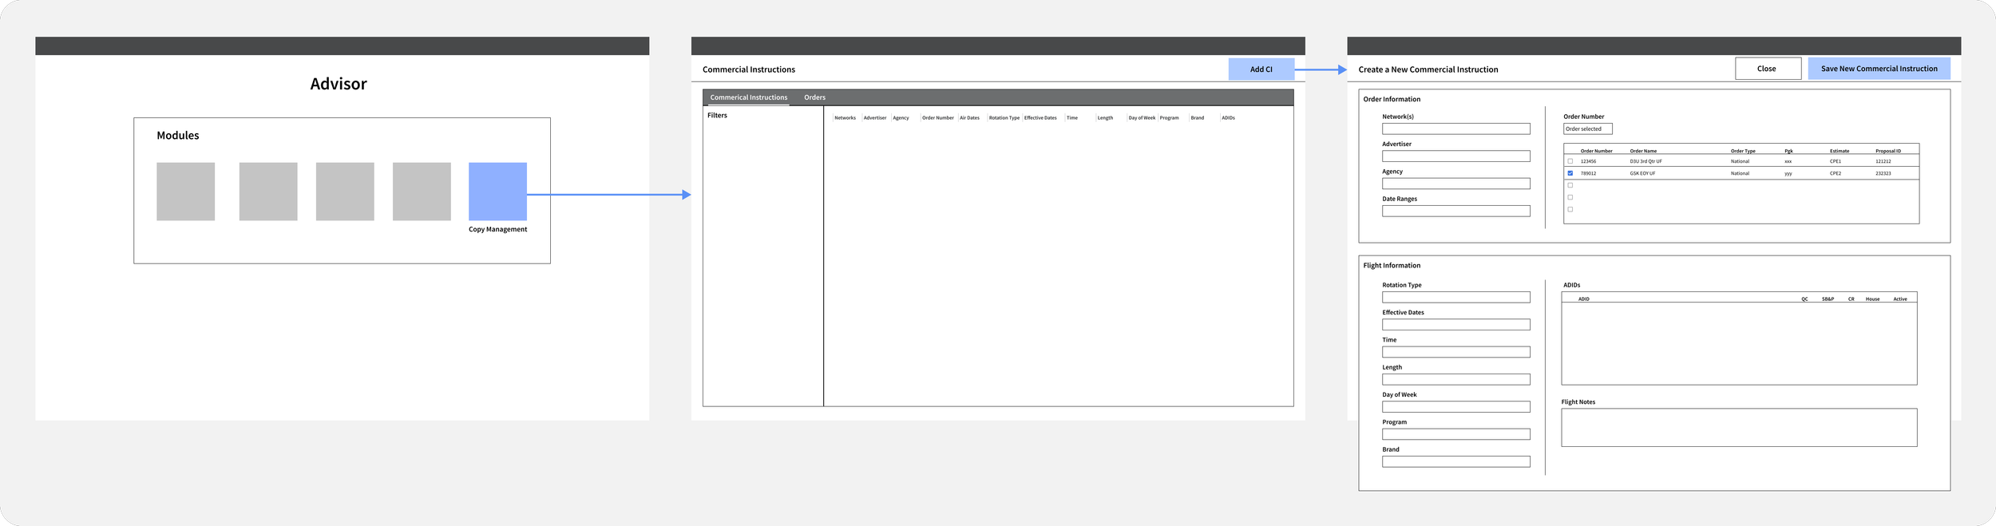Switch to the Commerical Instructions tab
The width and height of the screenshot is (1996, 526).
(748, 97)
